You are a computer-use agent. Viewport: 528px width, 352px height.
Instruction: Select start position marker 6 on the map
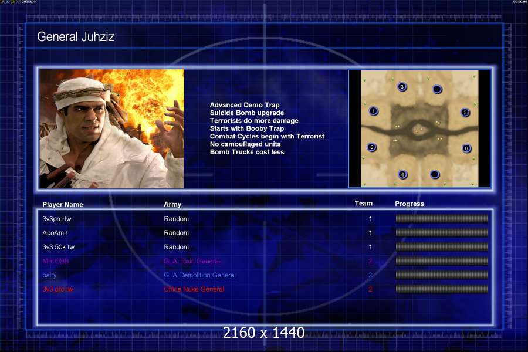[466, 148]
